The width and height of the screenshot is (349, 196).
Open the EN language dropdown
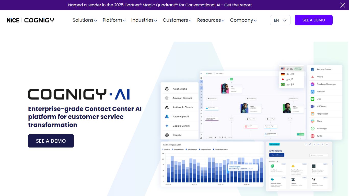(x=280, y=20)
